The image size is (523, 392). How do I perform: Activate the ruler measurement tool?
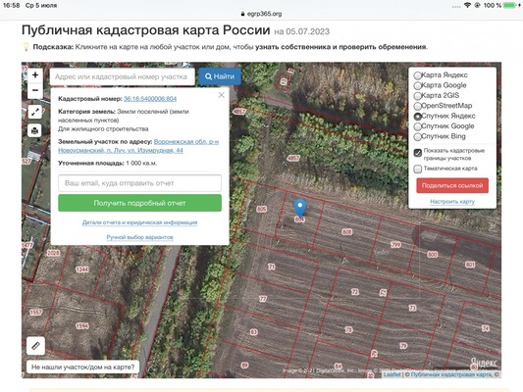click(35, 346)
